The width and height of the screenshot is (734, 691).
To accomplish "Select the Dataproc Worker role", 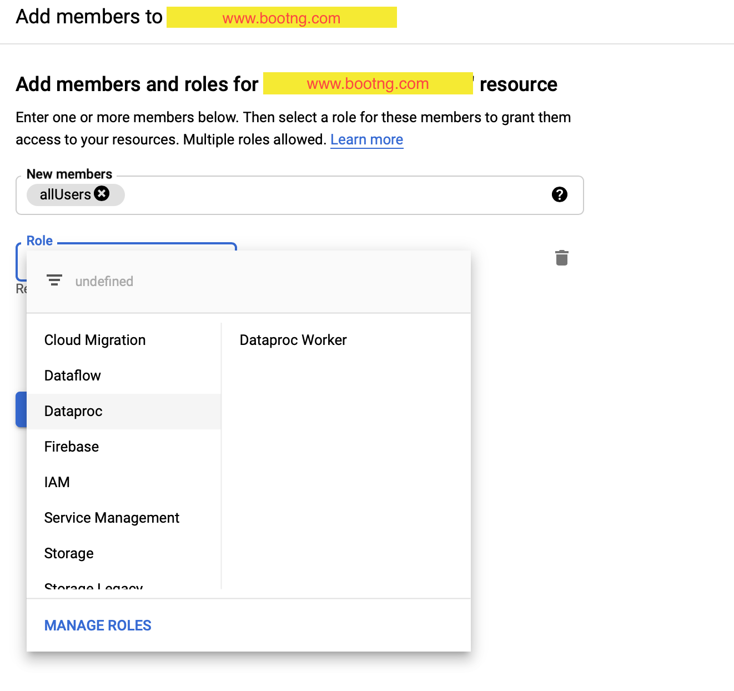I will (293, 340).
